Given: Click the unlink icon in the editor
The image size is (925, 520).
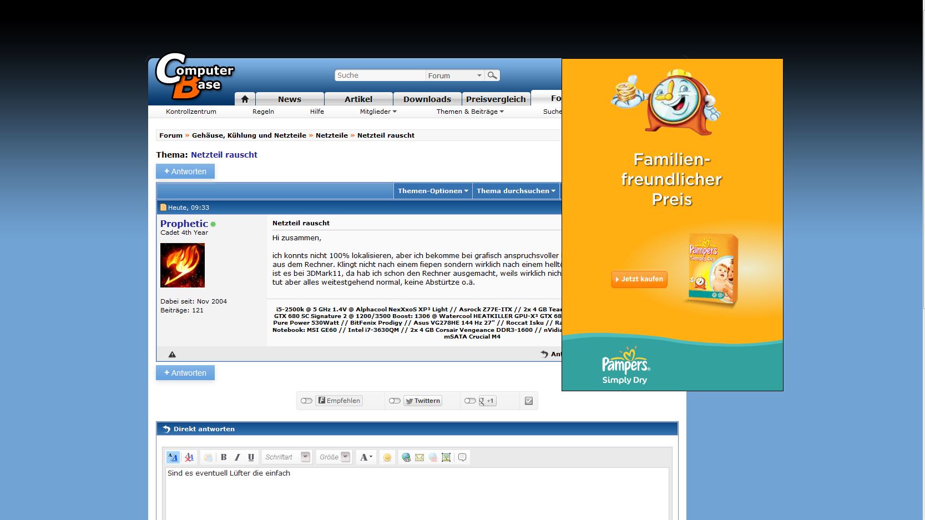Looking at the screenshot, I should (x=433, y=457).
